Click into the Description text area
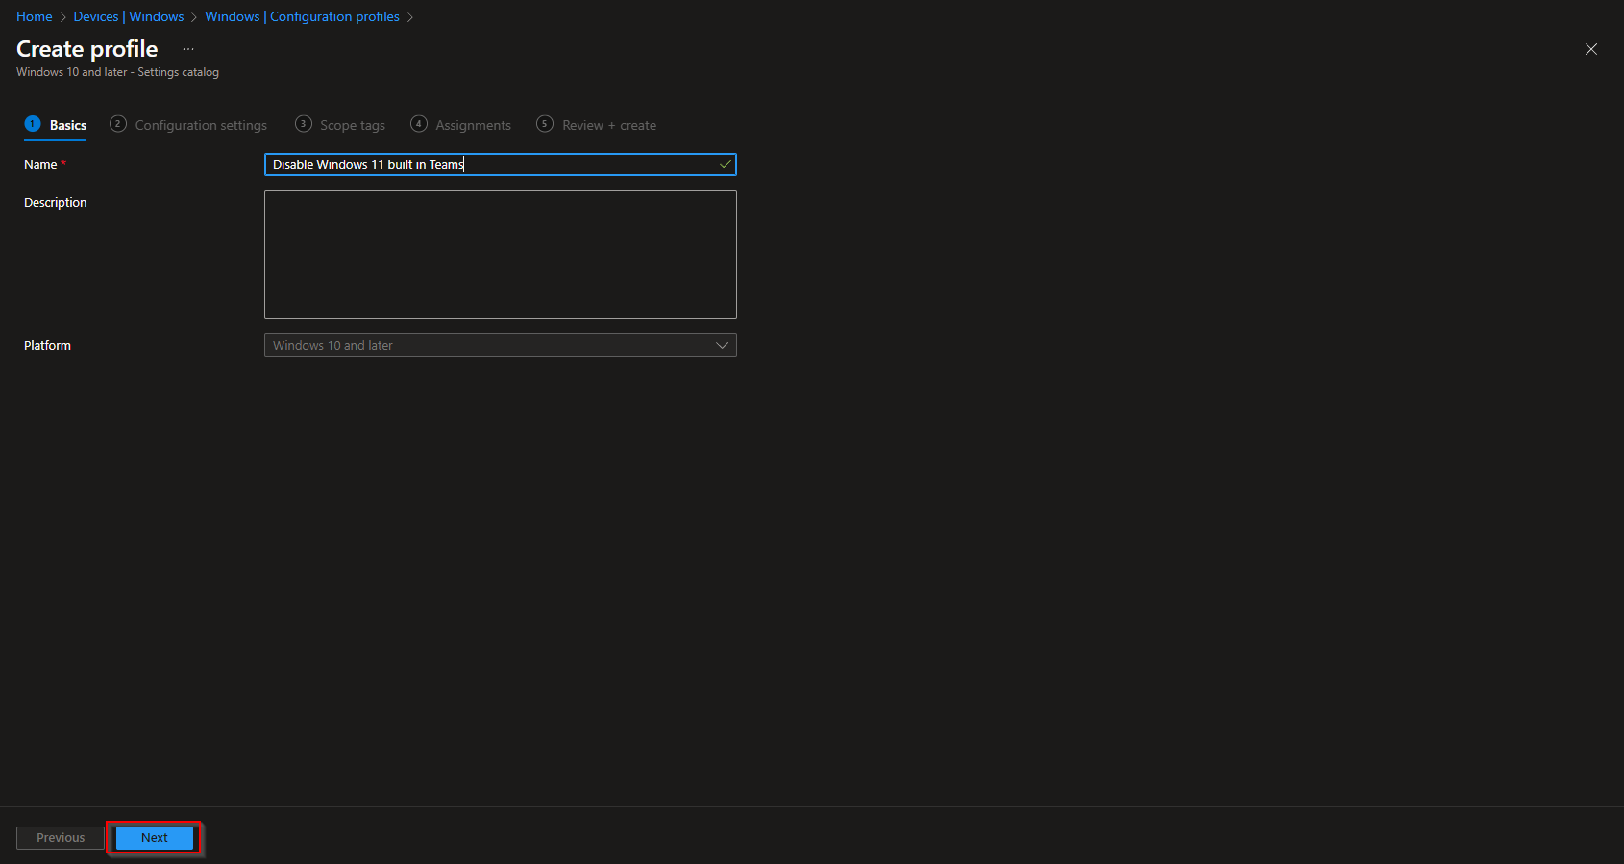The width and height of the screenshot is (1624, 864). 501,255
